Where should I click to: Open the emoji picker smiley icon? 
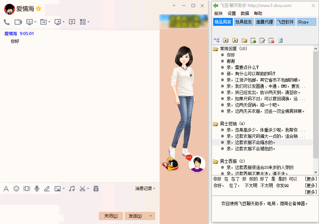pos(16,189)
